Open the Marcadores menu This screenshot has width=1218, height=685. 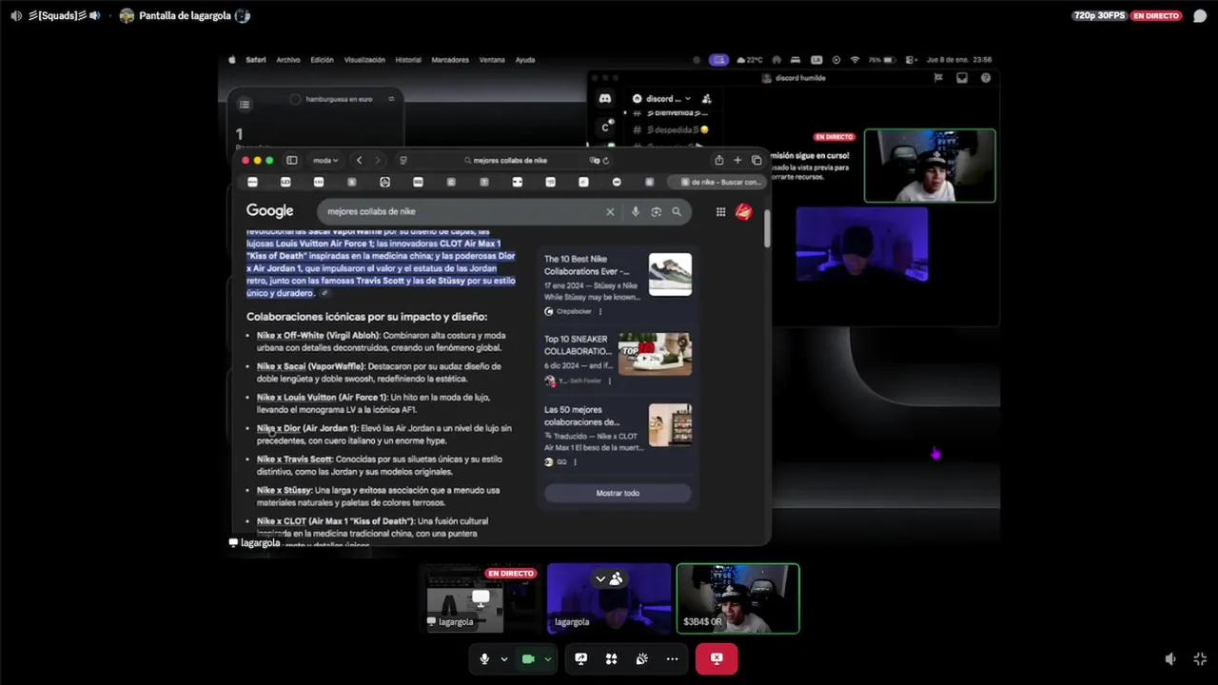450,60
